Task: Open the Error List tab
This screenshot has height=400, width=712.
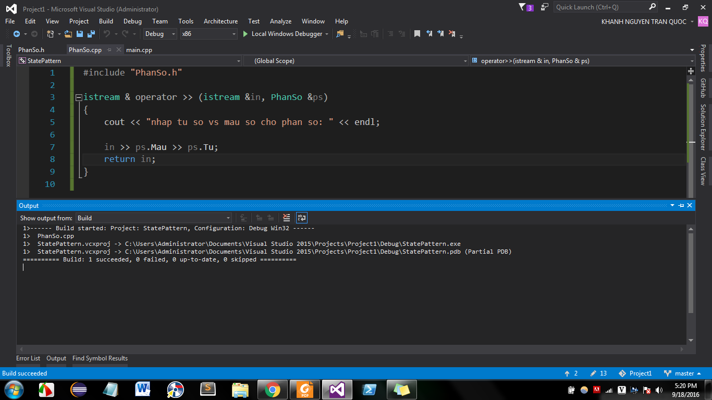Action: tap(28, 358)
